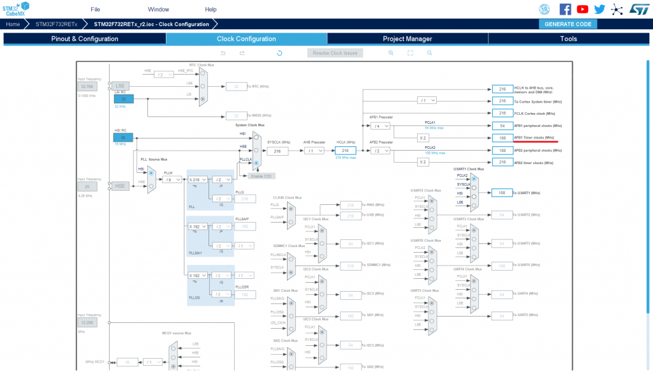Open the Window menu

click(158, 9)
